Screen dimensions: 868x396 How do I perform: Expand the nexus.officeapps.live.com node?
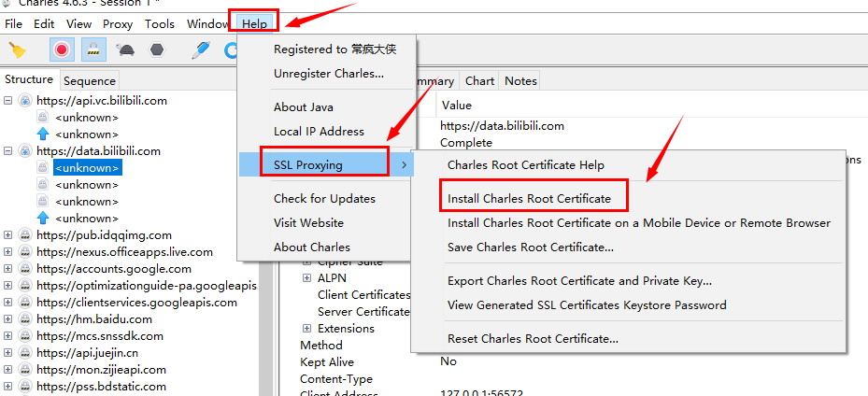pos(7,251)
